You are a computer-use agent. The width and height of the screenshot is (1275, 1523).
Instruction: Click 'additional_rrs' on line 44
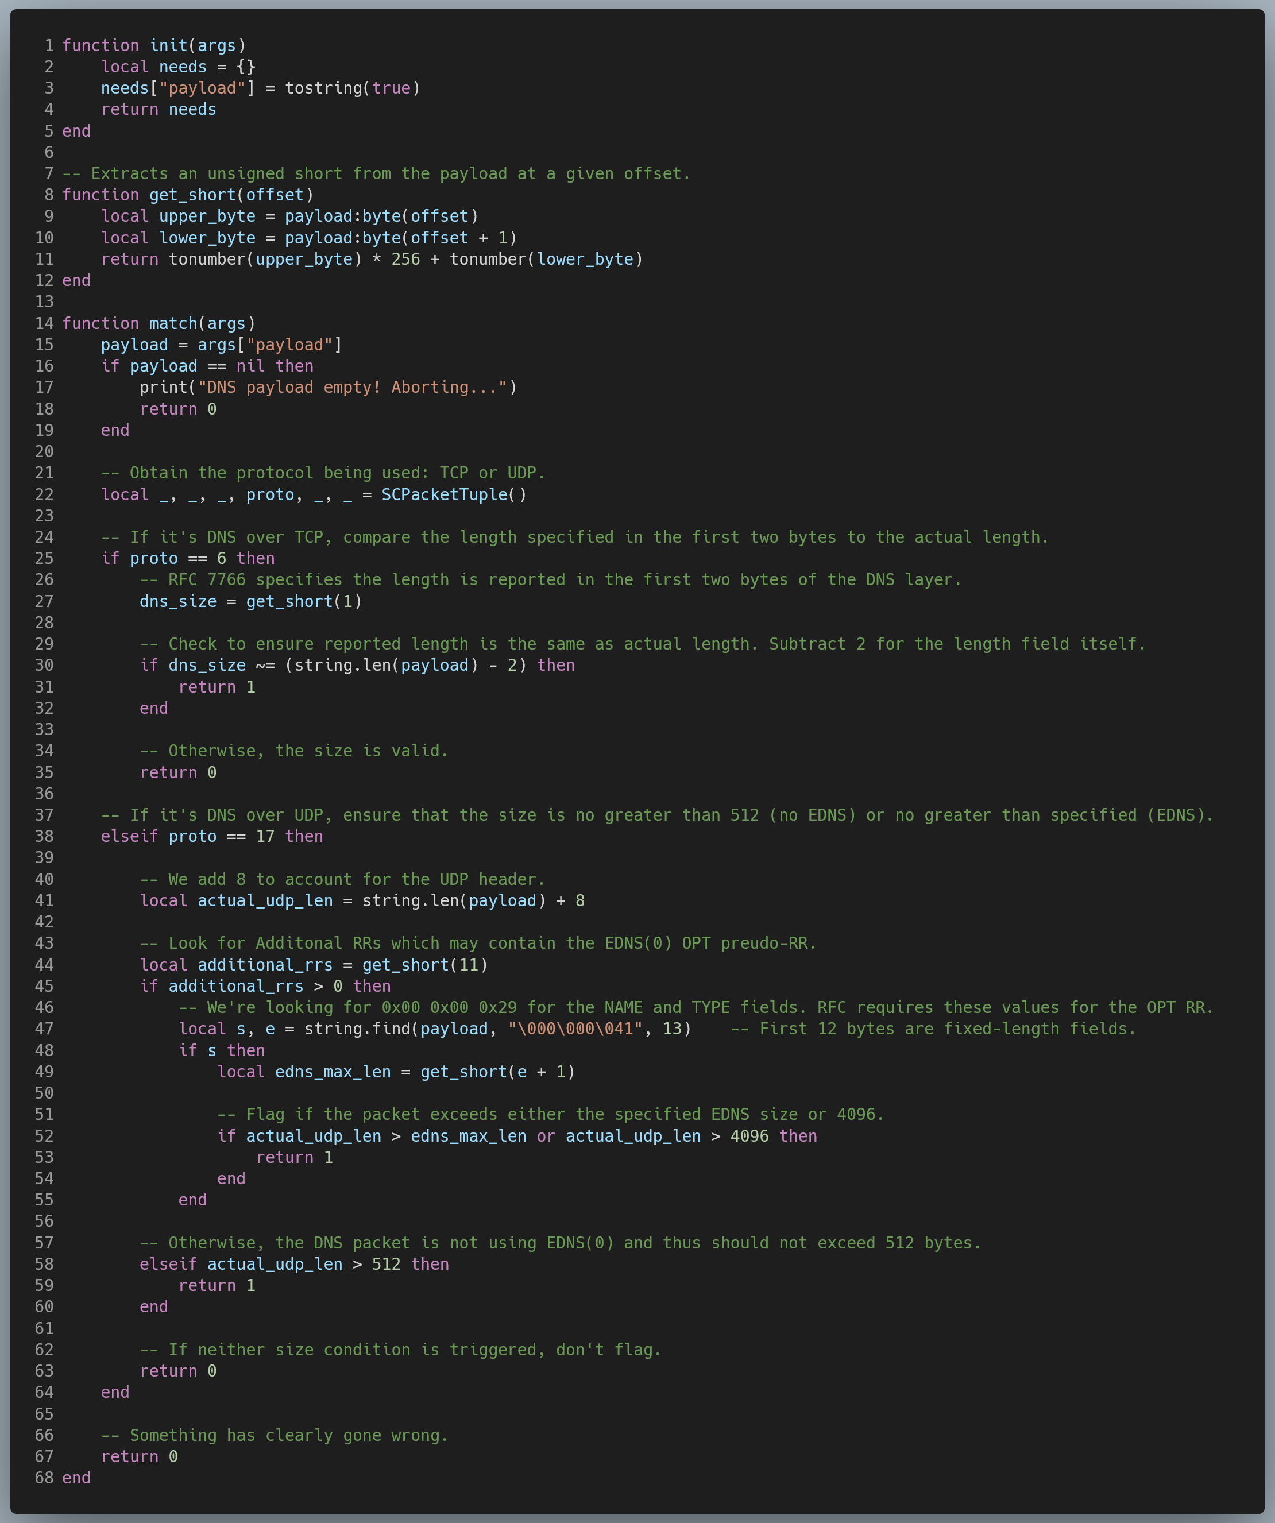point(265,965)
